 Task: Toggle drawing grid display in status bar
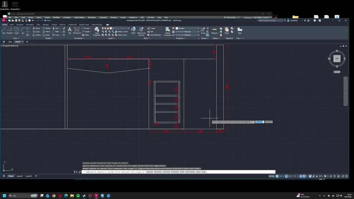(x=277, y=176)
